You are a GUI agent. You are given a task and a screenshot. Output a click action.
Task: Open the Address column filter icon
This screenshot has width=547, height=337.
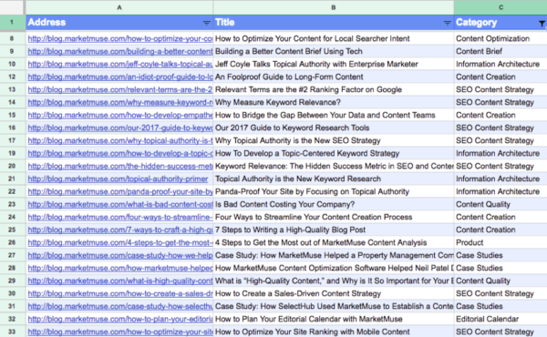point(207,23)
